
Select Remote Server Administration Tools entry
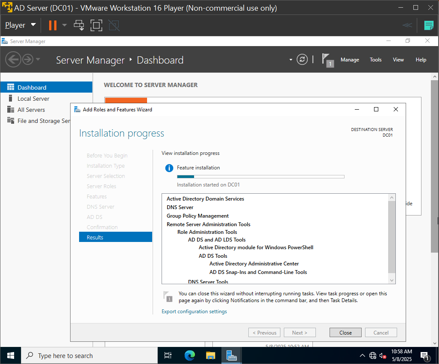(x=208, y=224)
